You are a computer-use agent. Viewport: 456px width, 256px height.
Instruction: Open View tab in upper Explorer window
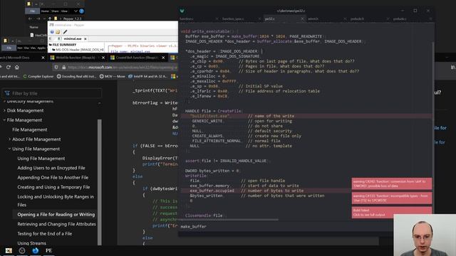pyautogui.click(x=64, y=11)
